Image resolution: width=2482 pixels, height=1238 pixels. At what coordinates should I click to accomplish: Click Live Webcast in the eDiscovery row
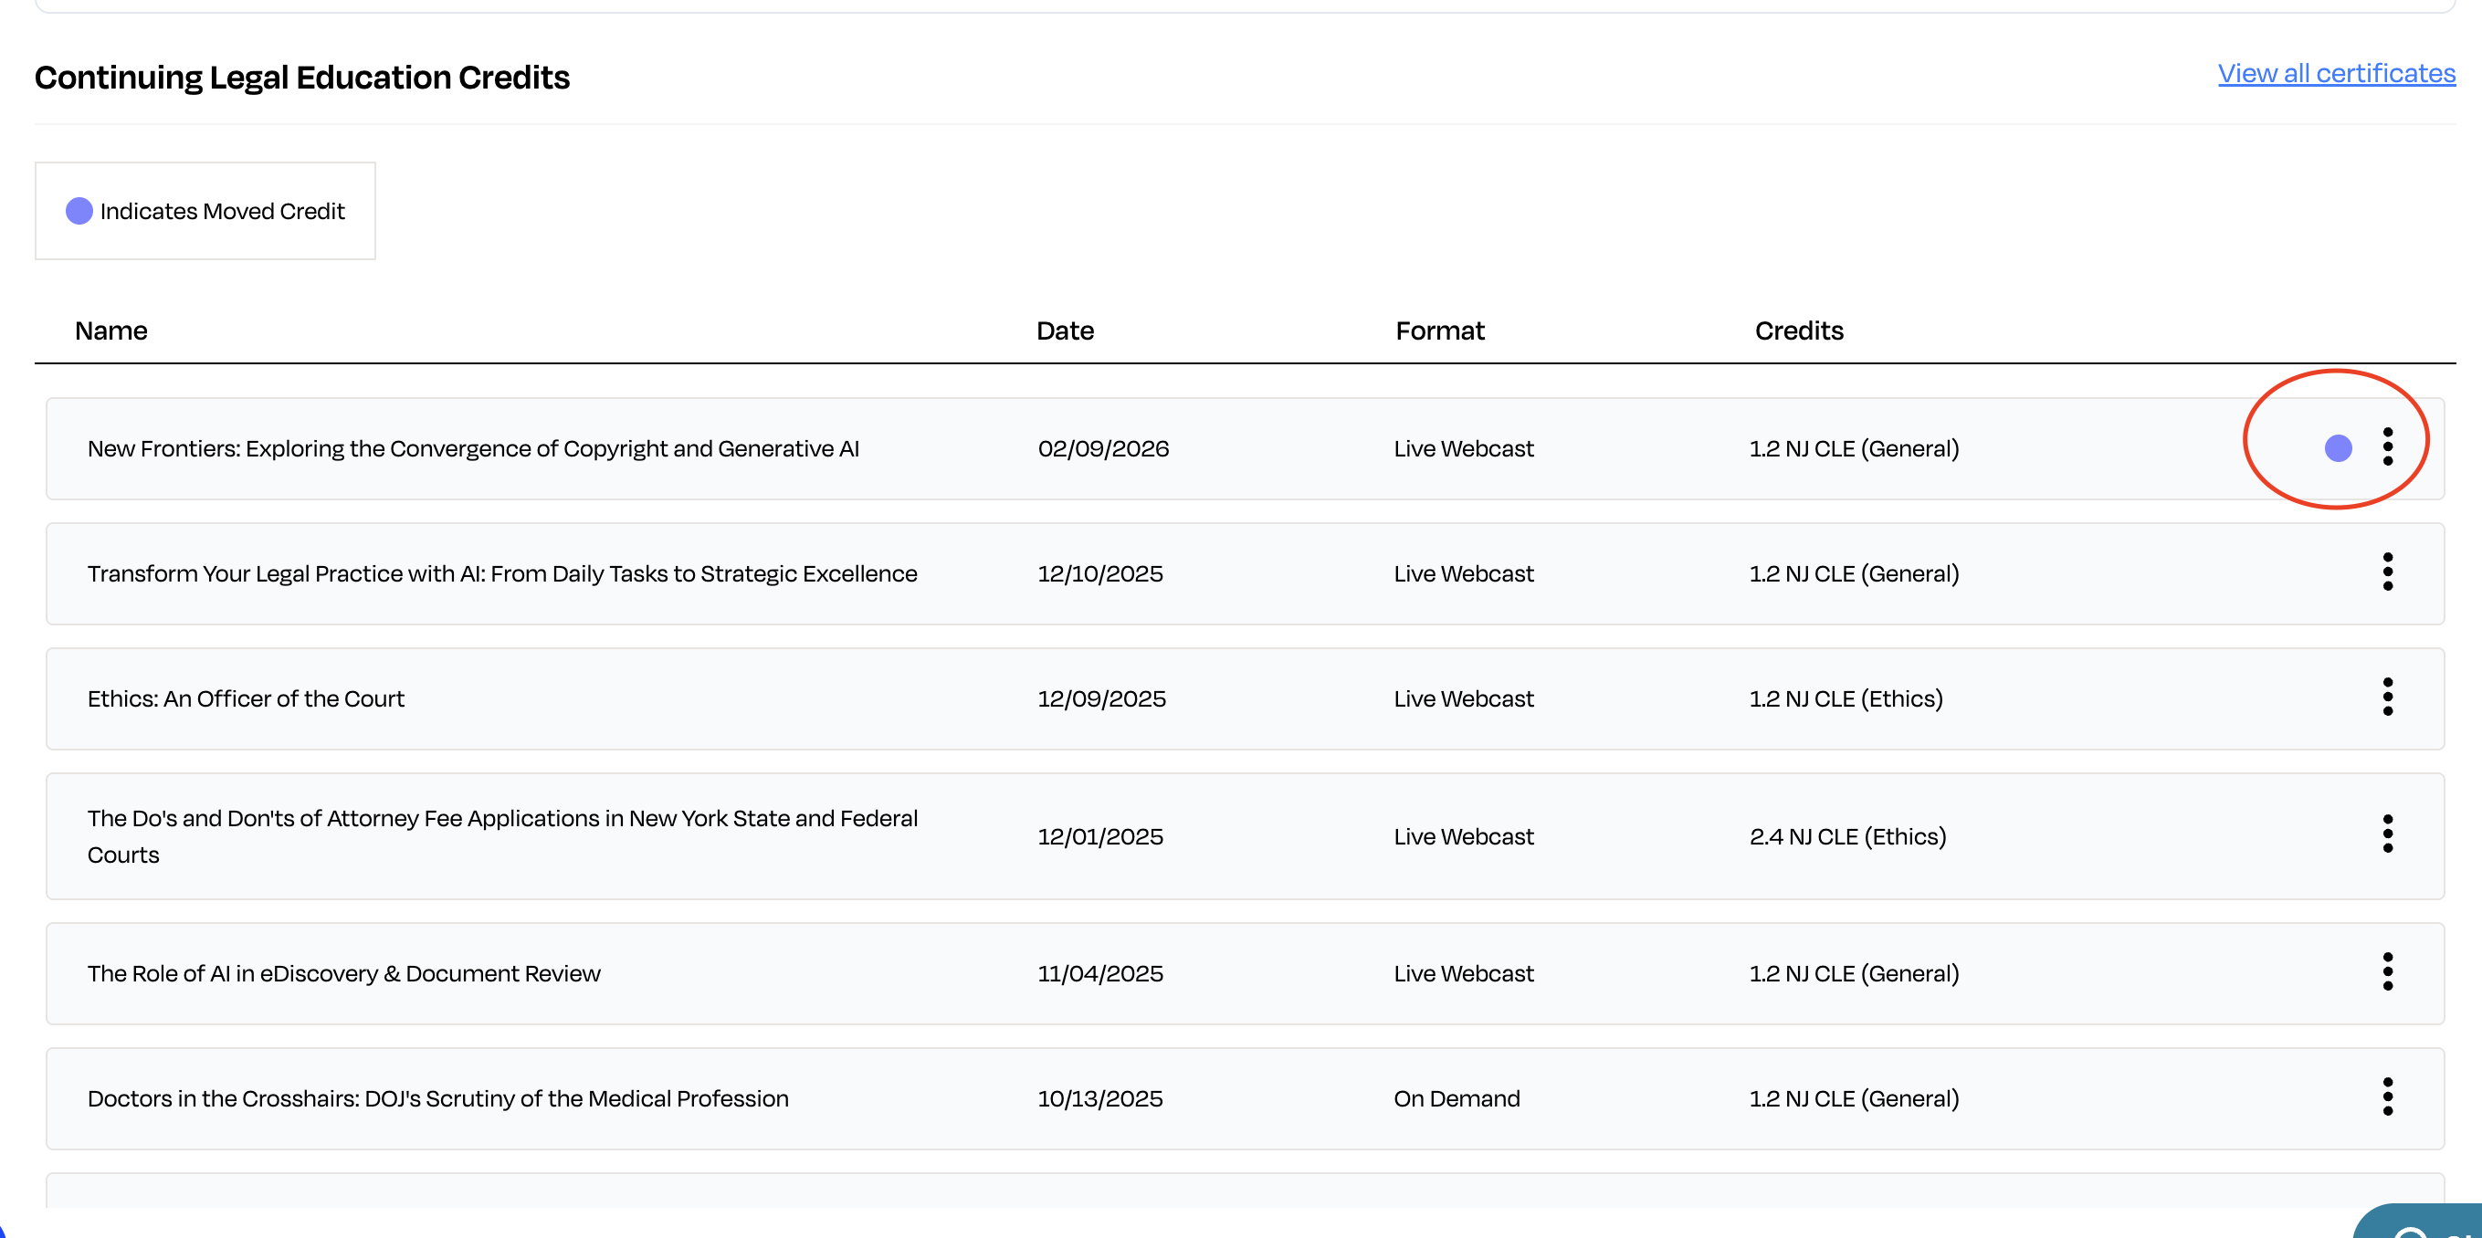tap(1464, 974)
